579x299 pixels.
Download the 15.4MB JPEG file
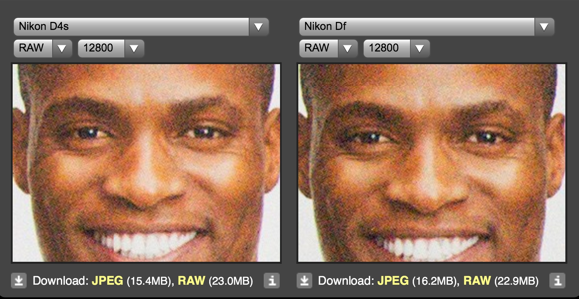coord(107,281)
